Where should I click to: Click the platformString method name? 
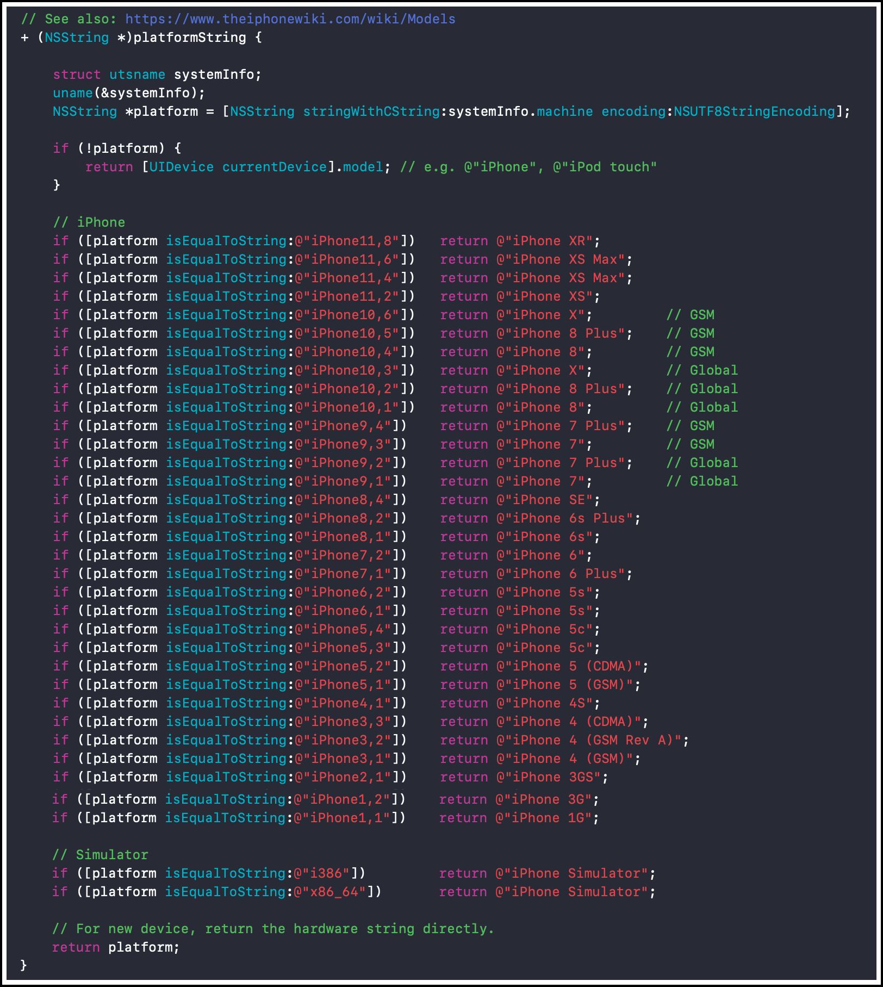189,38
